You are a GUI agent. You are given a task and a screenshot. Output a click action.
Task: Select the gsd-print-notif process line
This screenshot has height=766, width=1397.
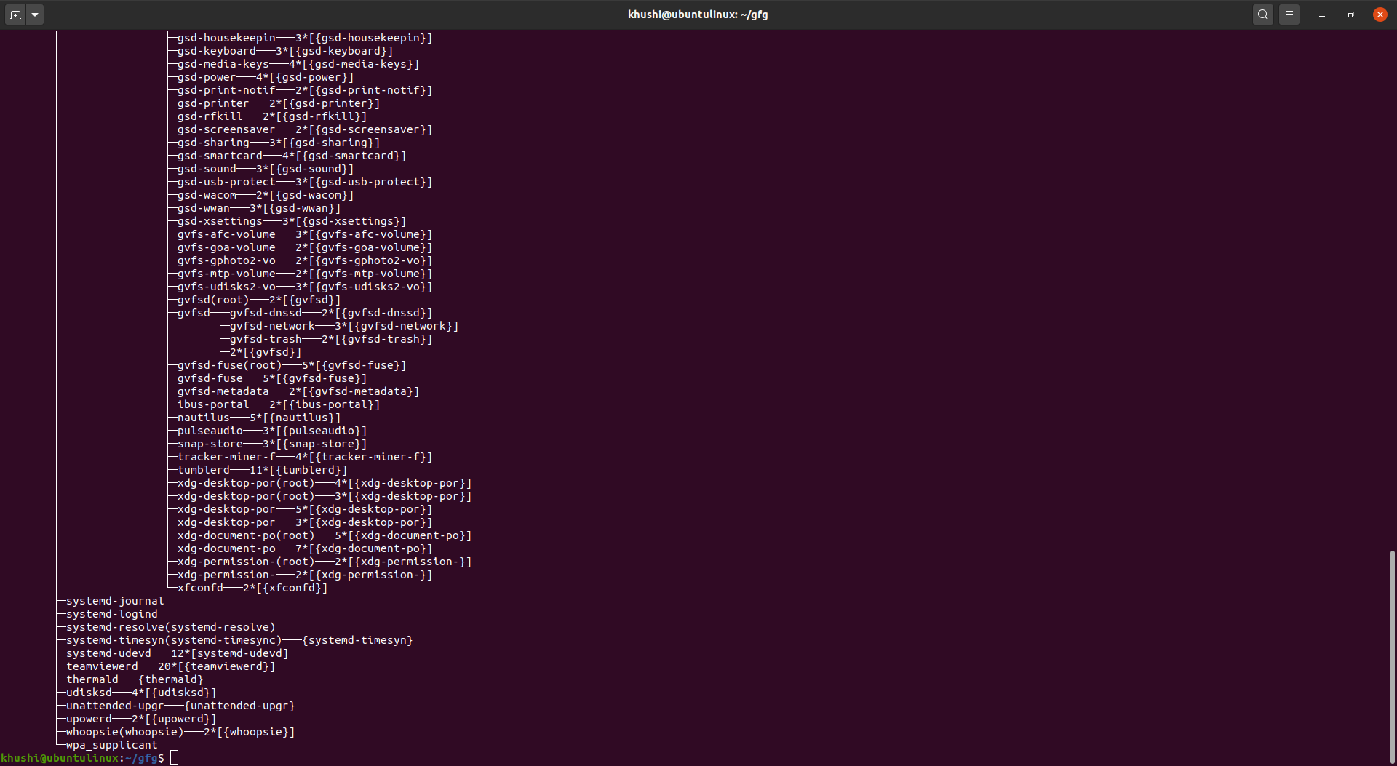pyautogui.click(x=305, y=90)
